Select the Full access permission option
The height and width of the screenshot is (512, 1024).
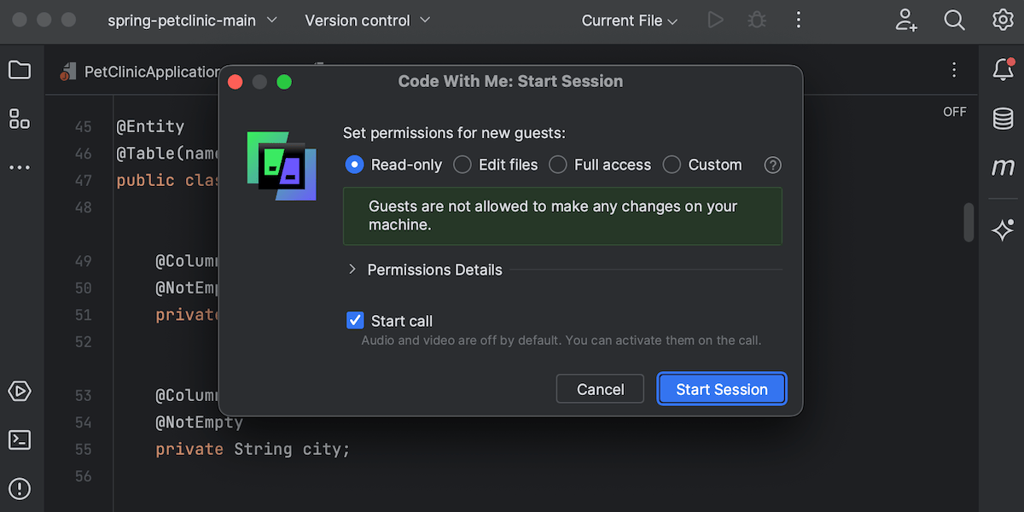coord(600,165)
